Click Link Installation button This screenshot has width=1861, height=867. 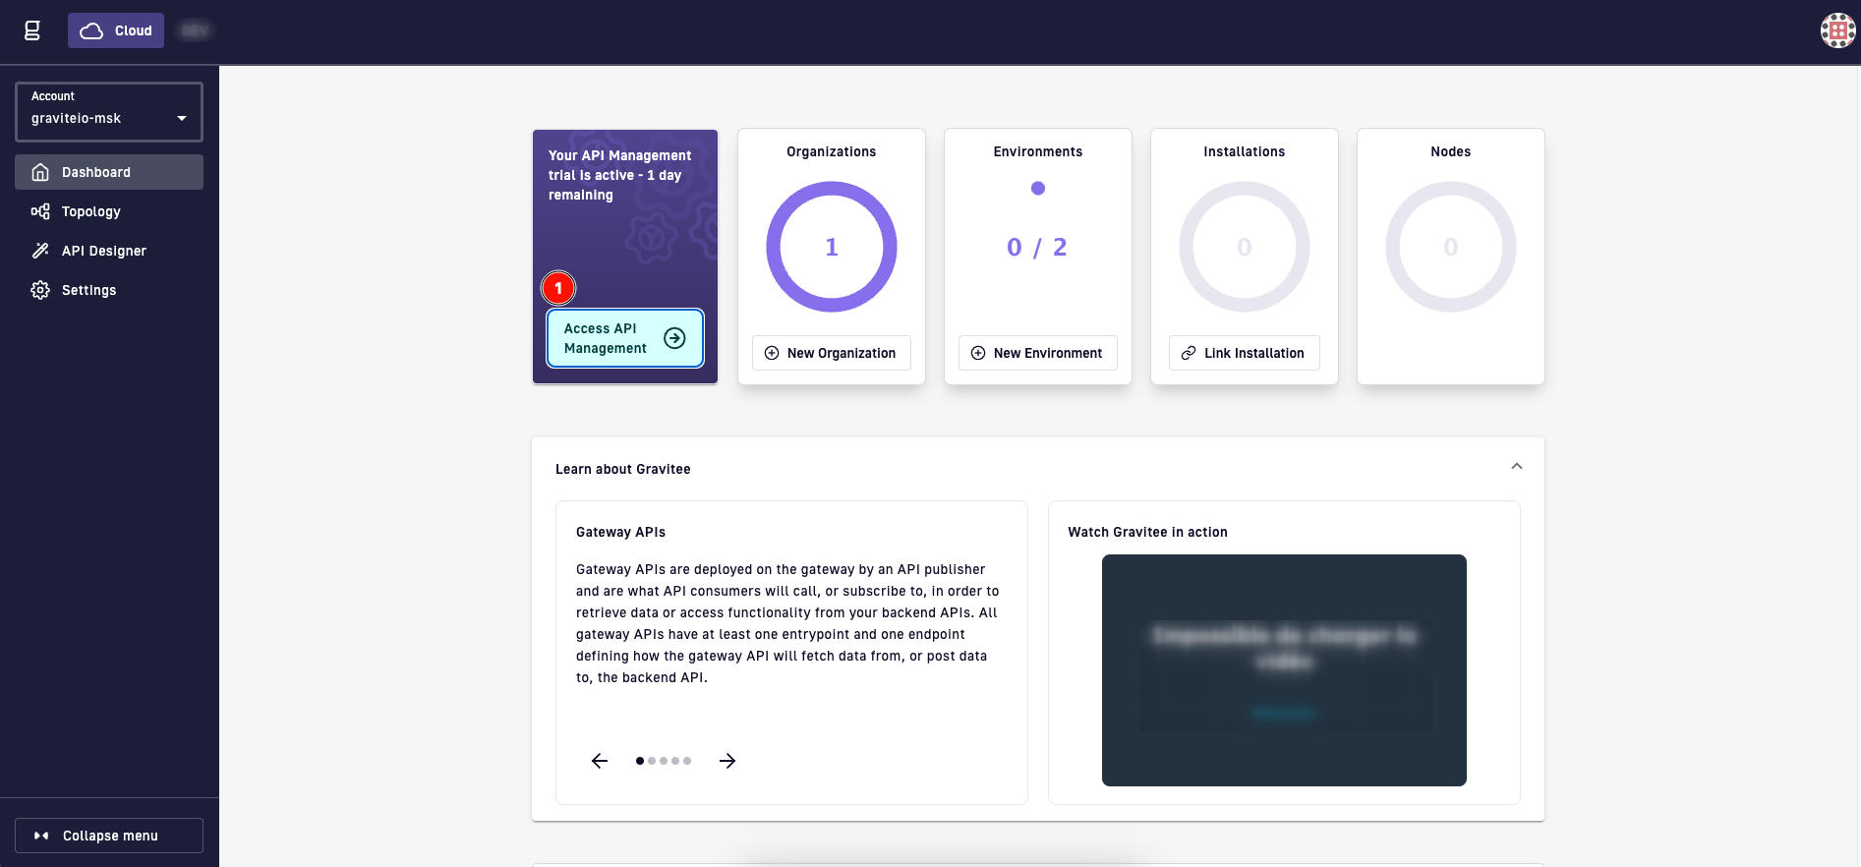pyautogui.click(x=1245, y=353)
